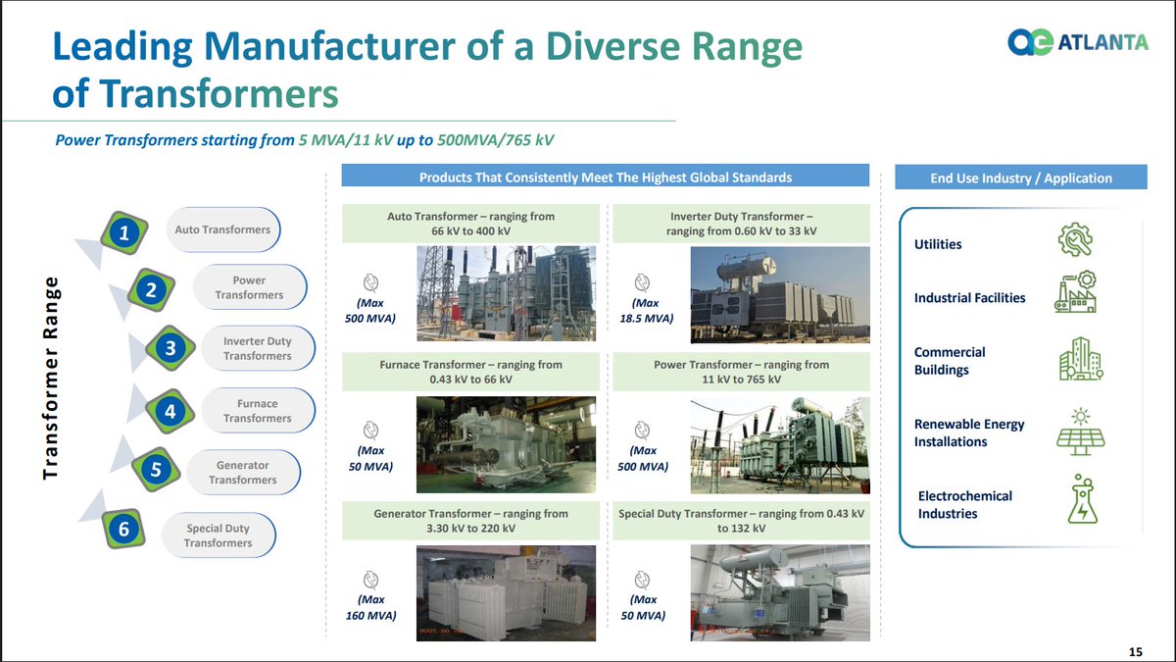Click the power icon above Max 160 MVA

point(370,580)
